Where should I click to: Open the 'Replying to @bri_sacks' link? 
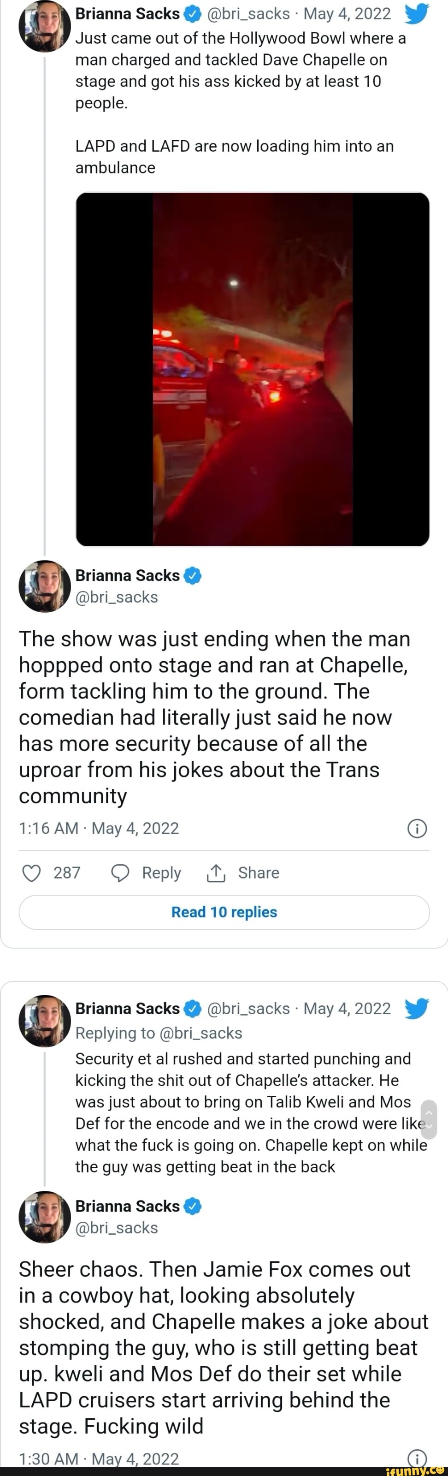(x=159, y=1033)
